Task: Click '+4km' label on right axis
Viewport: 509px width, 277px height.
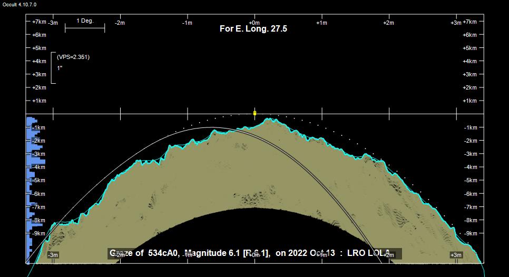Action: pyautogui.click(x=469, y=61)
